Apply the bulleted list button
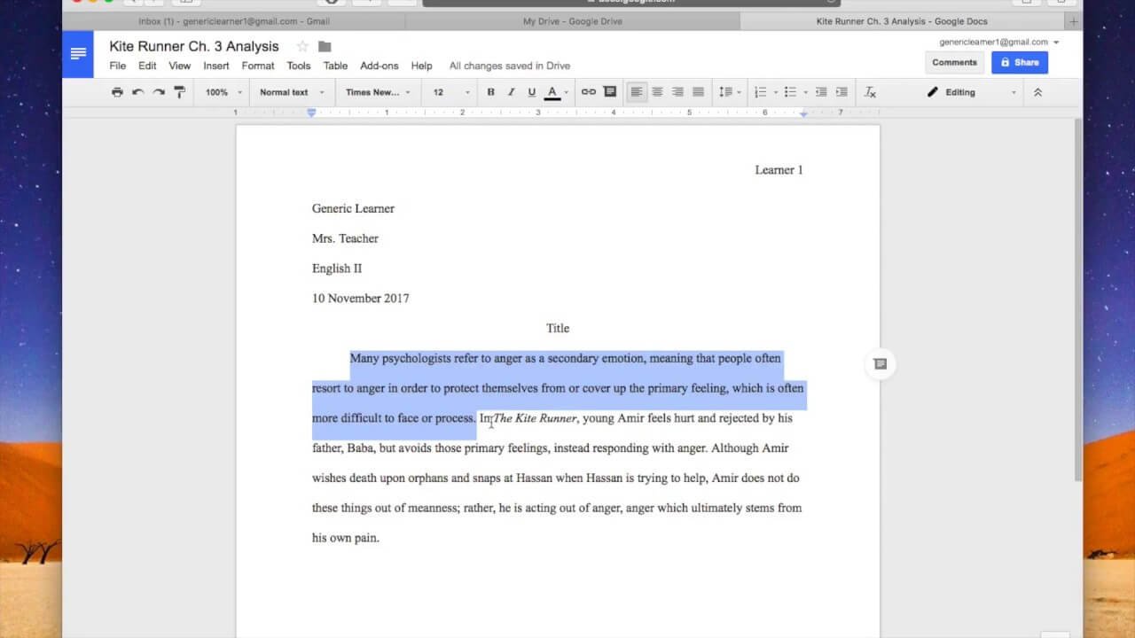The image size is (1135, 638). (x=790, y=92)
